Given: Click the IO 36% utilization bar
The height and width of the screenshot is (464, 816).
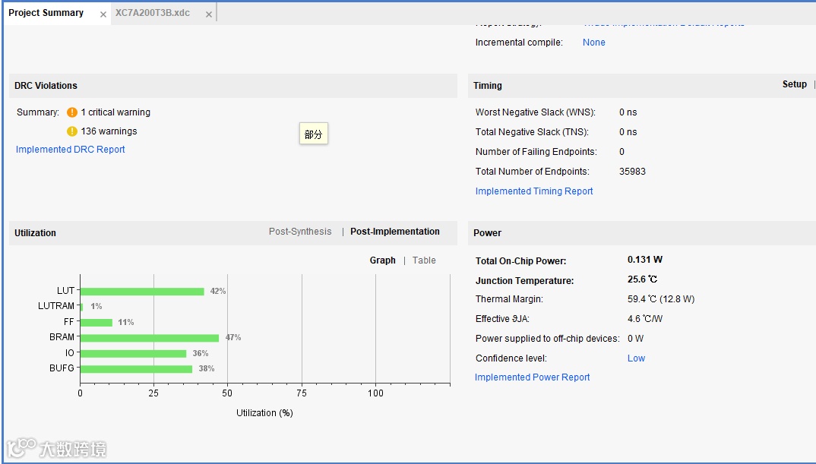Looking at the screenshot, I should pyautogui.click(x=133, y=354).
